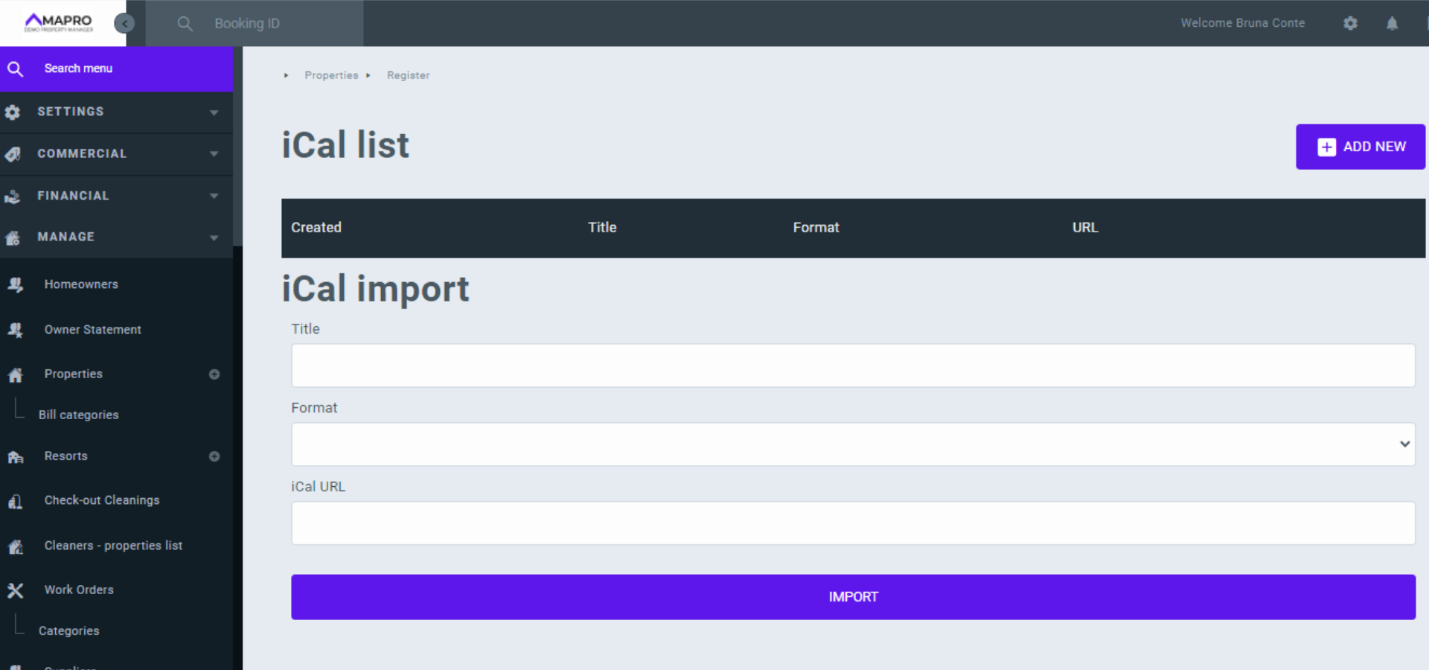Select the Work Orders wrench icon

point(15,590)
